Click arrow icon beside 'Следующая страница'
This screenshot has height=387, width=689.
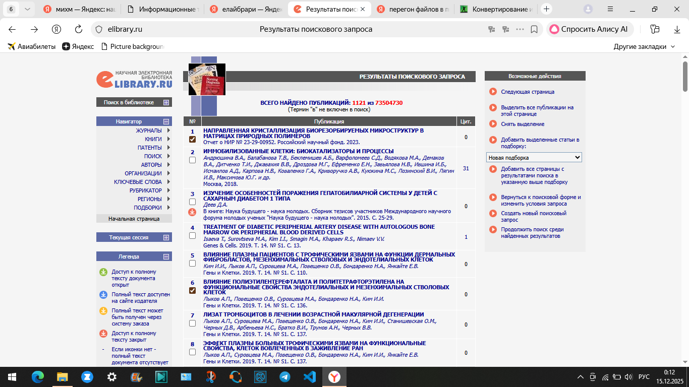[x=493, y=92]
